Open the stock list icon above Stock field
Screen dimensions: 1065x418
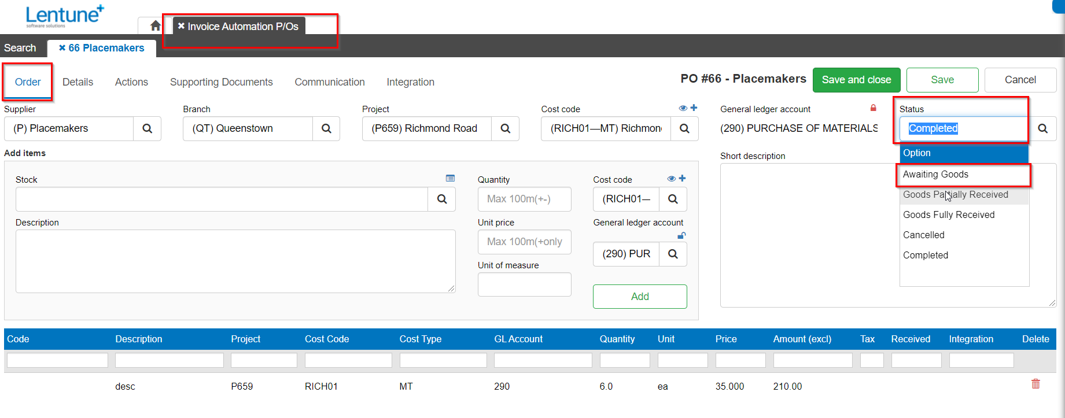click(x=450, y=179)
